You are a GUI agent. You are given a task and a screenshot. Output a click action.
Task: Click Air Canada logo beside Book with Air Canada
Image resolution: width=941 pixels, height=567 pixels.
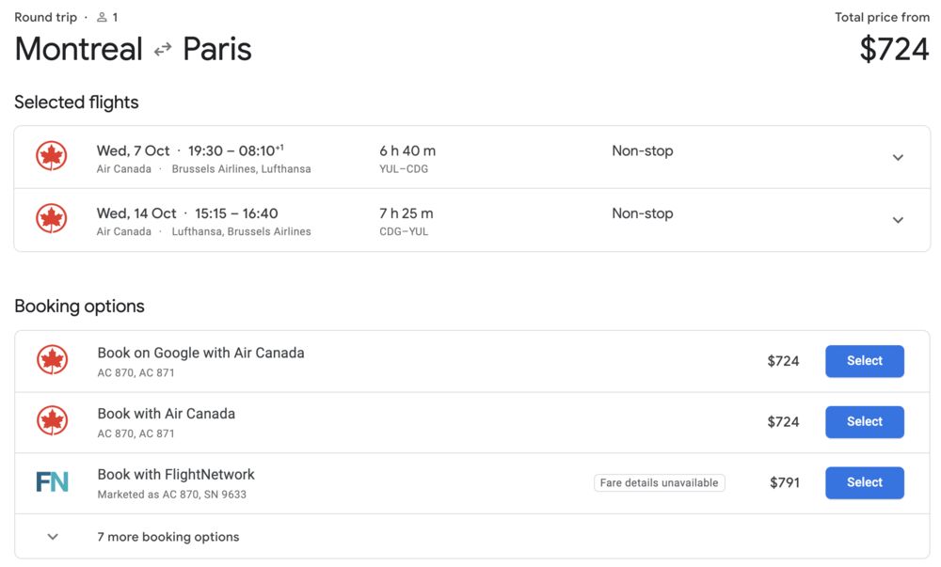[52, 421]
